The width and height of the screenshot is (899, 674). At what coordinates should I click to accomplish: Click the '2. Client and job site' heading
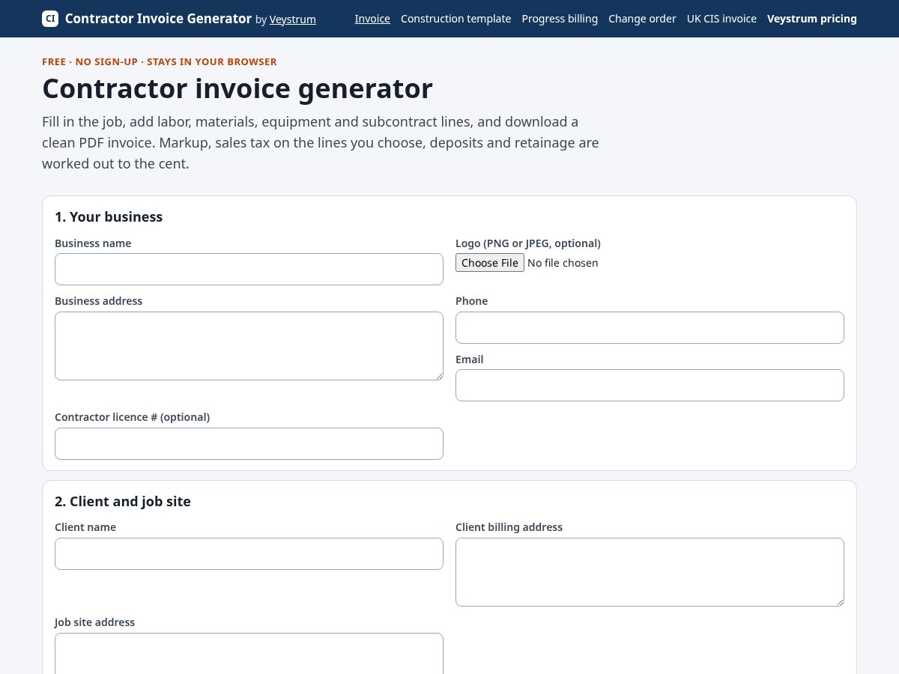[x=123, y=502]
